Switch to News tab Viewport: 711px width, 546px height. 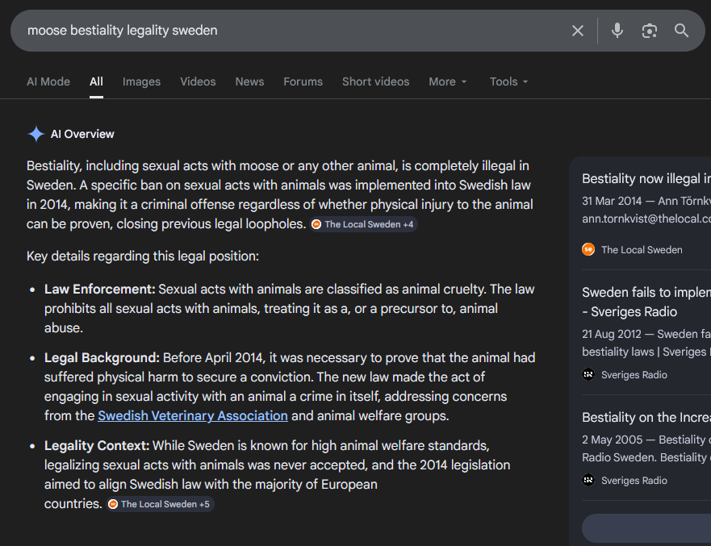(x=249, y=81)
